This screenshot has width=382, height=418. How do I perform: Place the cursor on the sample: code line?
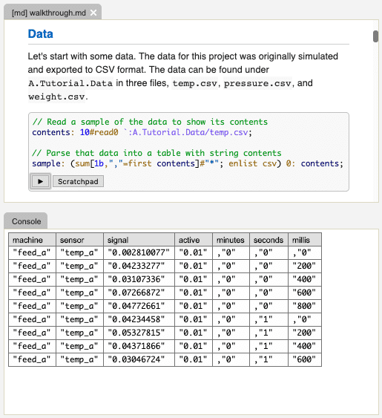(188, 163)
